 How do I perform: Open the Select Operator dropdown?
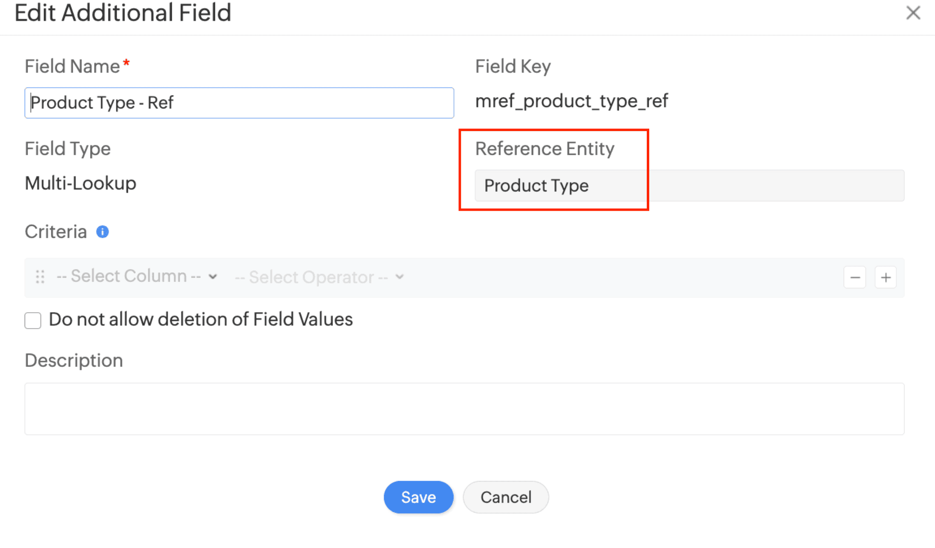[319, 277]
